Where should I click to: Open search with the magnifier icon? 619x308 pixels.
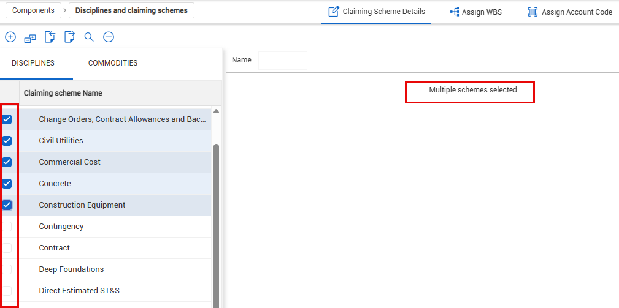tap(89, 37)
